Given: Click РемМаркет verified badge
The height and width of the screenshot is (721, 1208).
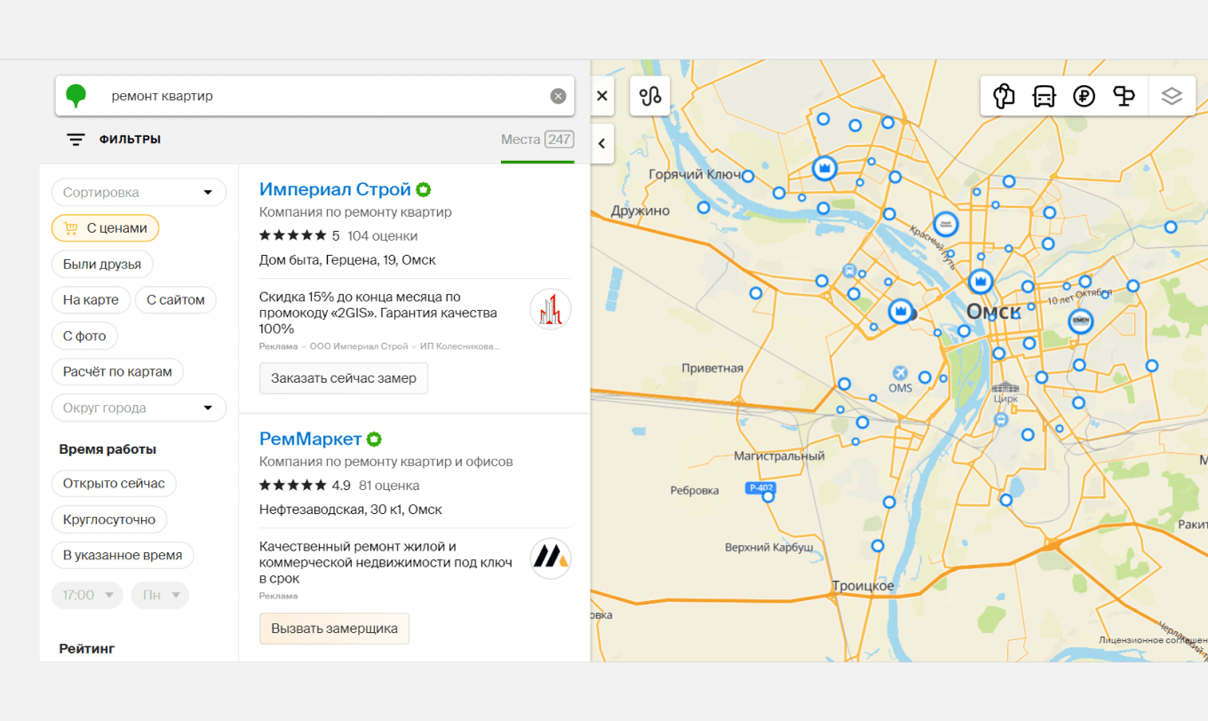Looking at the screenshot, I should point(374,439).
